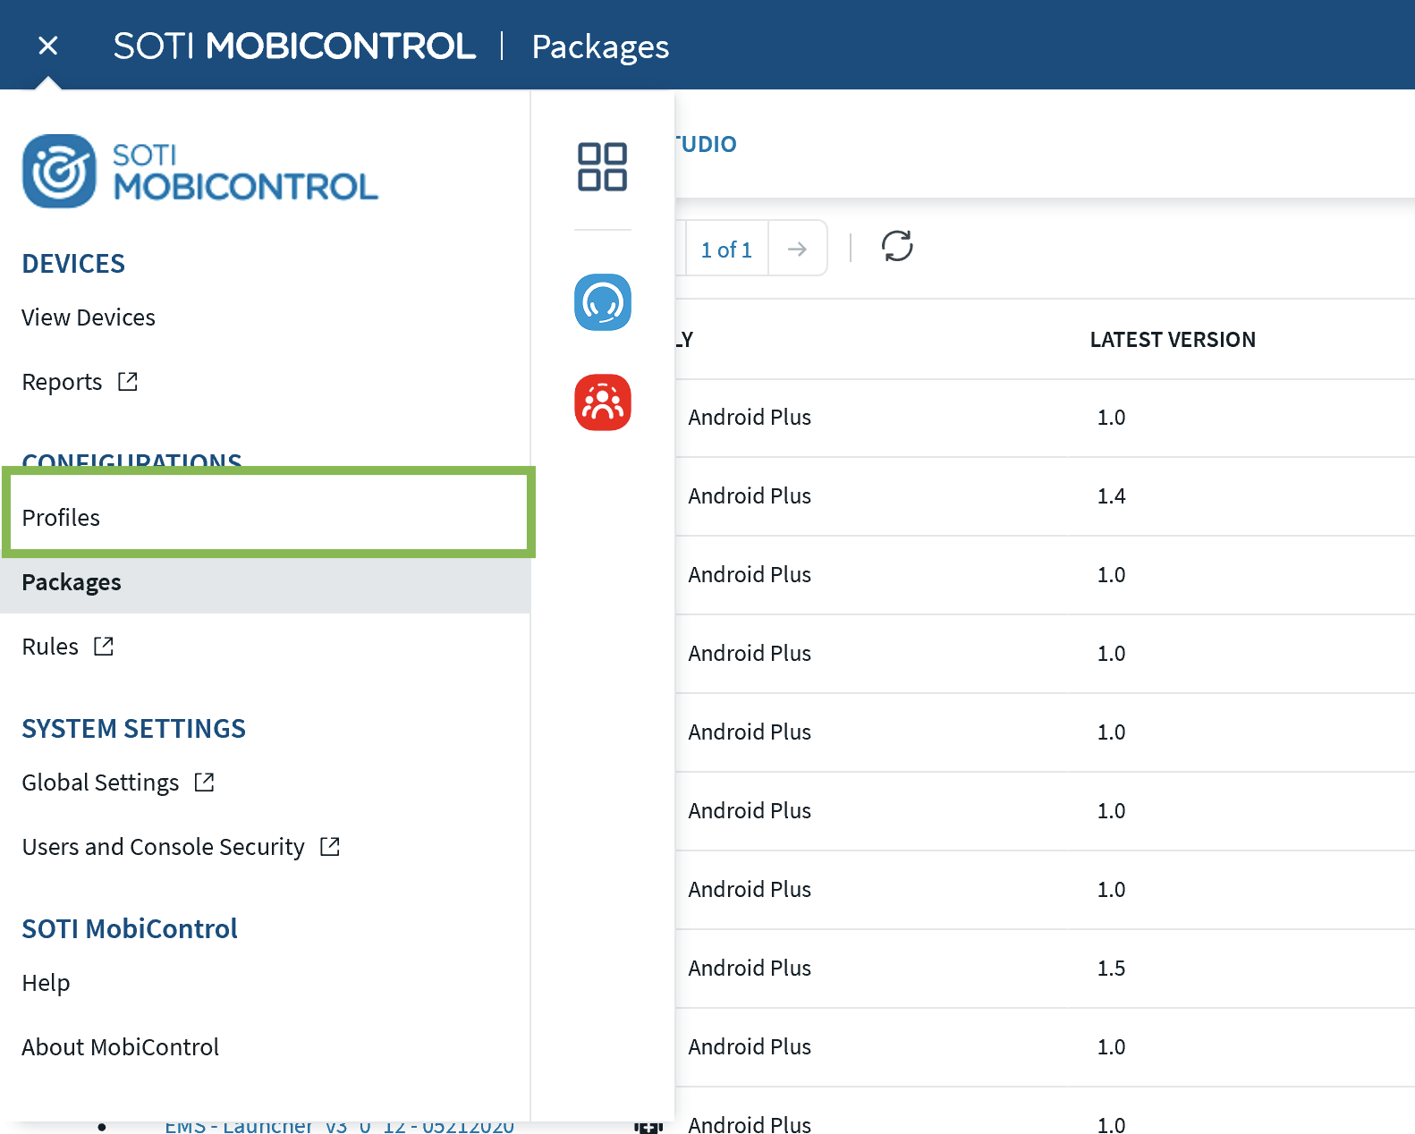1415x1134 pixels.
Task: Click the Rules external link icon
Action: pyautogui.click(x=104, y=646)
